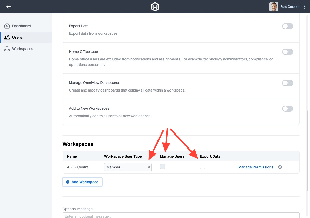The image size is (310, 218).
Task: Click the Add Workspace button
Action: tap(82, 182)
